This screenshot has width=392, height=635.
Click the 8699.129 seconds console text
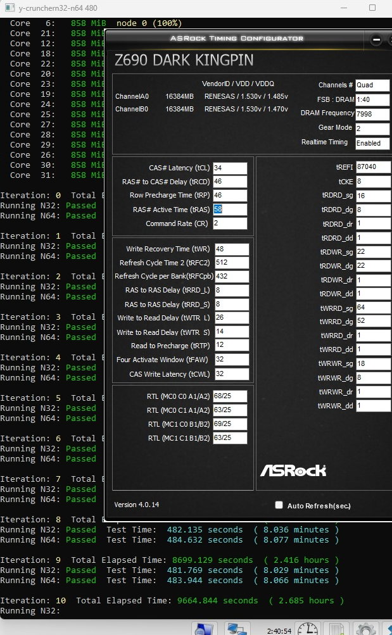click(x=213, y=560)
